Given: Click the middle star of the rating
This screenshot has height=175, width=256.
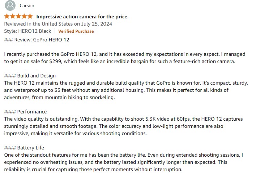Looking at the screenshot, I should click(18, 17).
